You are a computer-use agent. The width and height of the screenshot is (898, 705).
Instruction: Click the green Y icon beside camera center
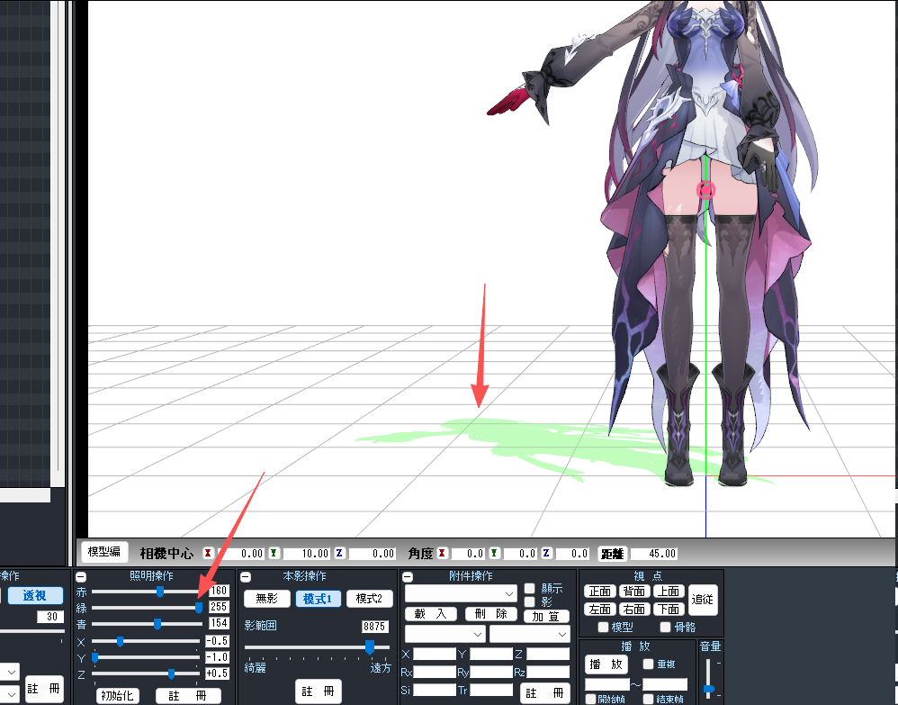(x=274, y=553)
